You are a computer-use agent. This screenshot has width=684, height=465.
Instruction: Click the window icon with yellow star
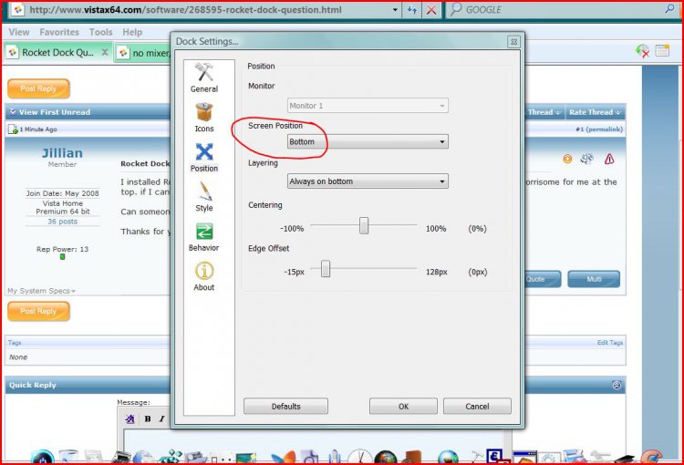tap(662, 50)
